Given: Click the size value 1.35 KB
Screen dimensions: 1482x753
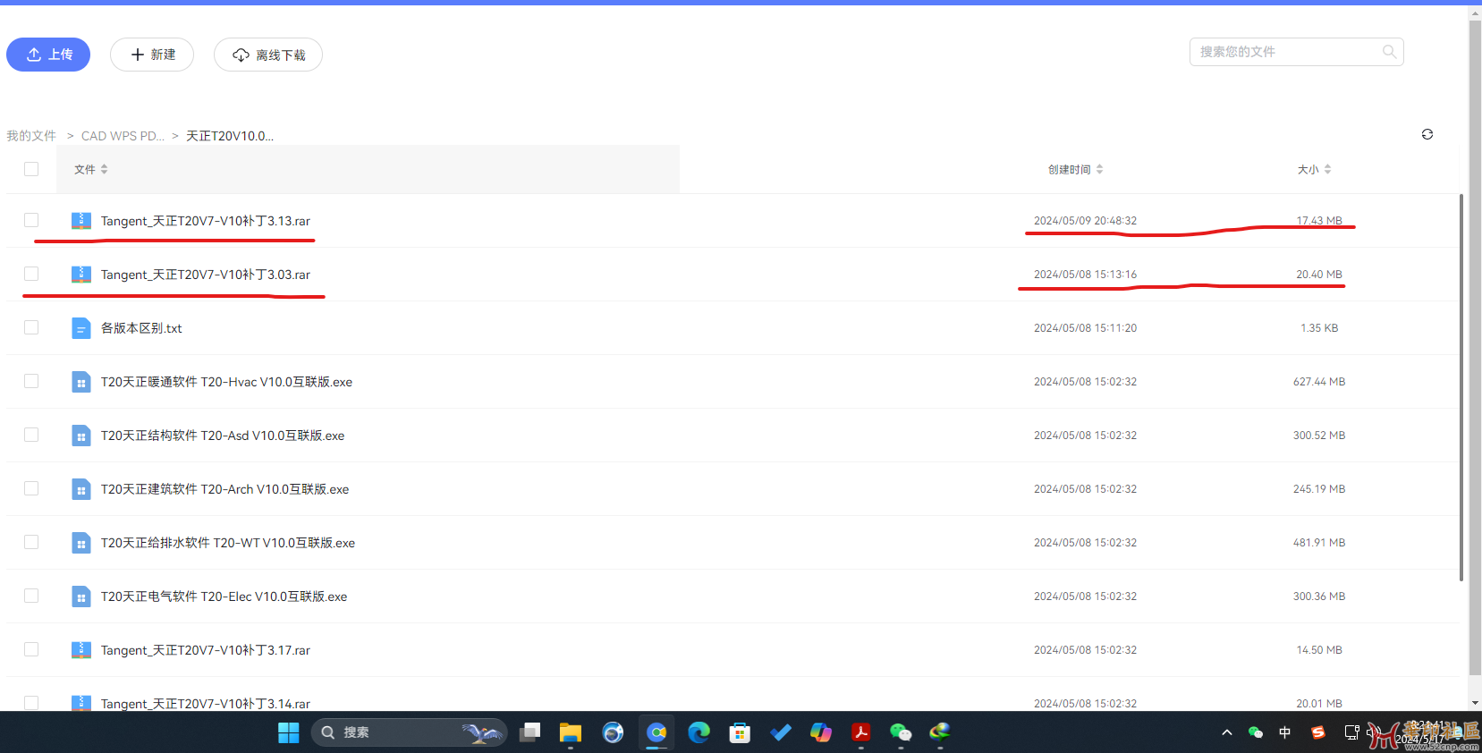Looking at the screenshot, I should click(x=1319, y=328).
